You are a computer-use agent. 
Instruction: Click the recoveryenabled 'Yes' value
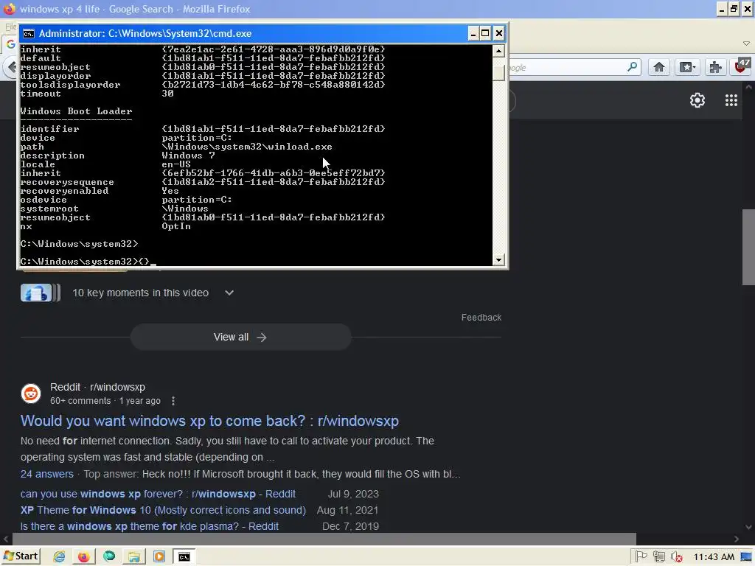pyautogui.click(x=170, y=191)
